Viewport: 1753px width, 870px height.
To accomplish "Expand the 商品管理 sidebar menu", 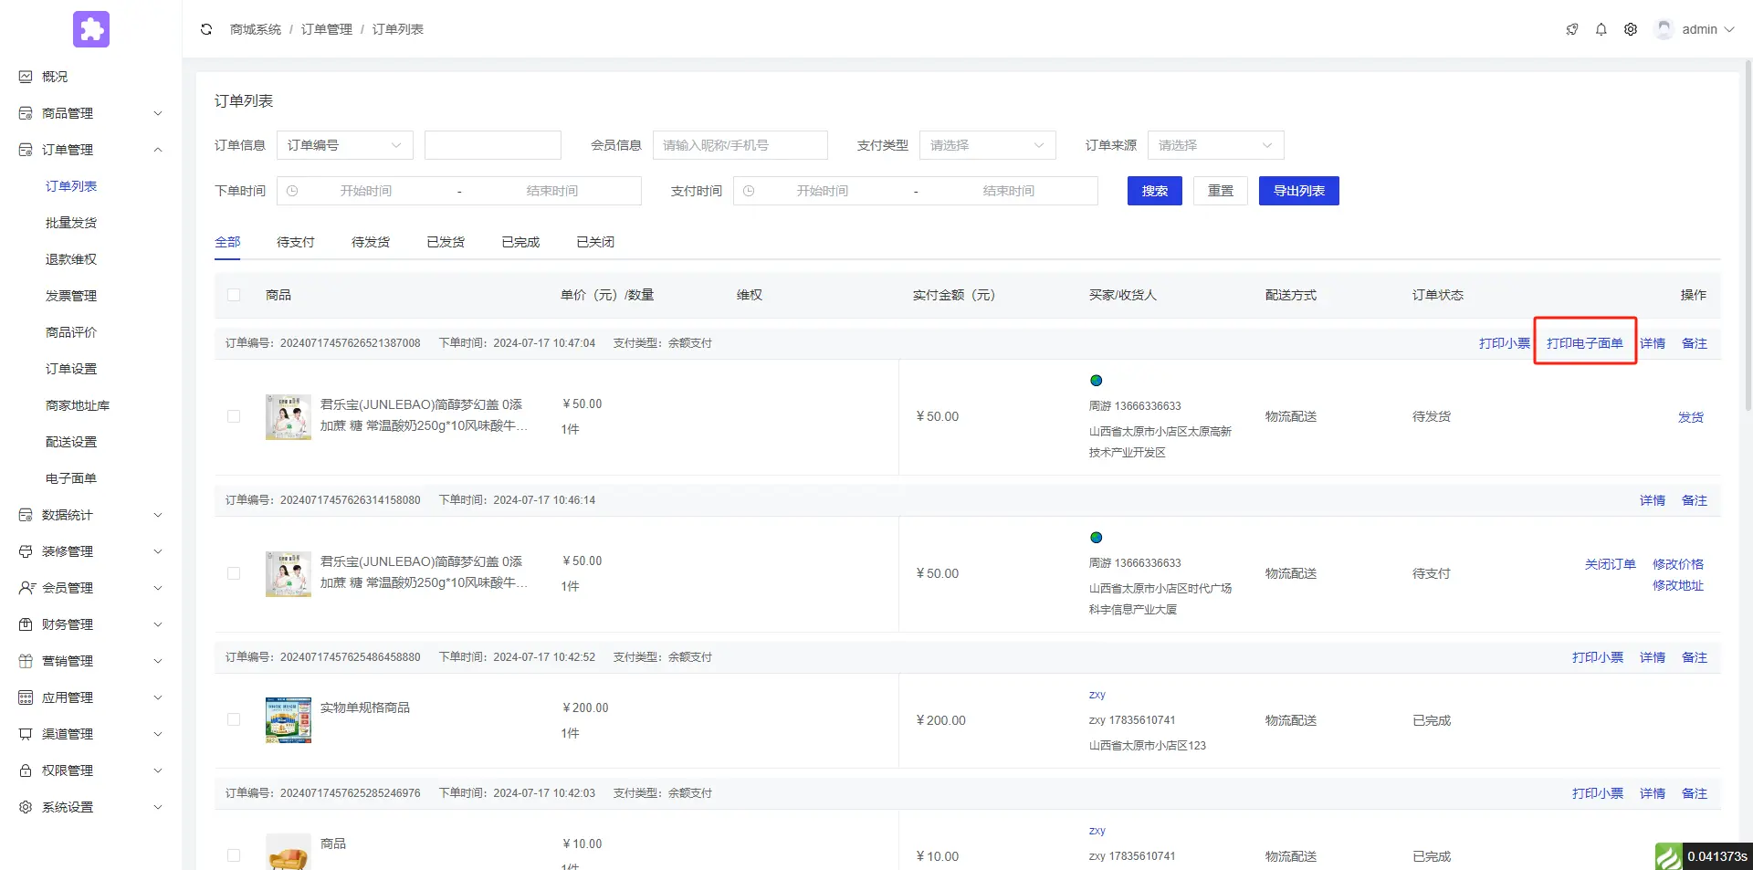I will click(89, 113).
